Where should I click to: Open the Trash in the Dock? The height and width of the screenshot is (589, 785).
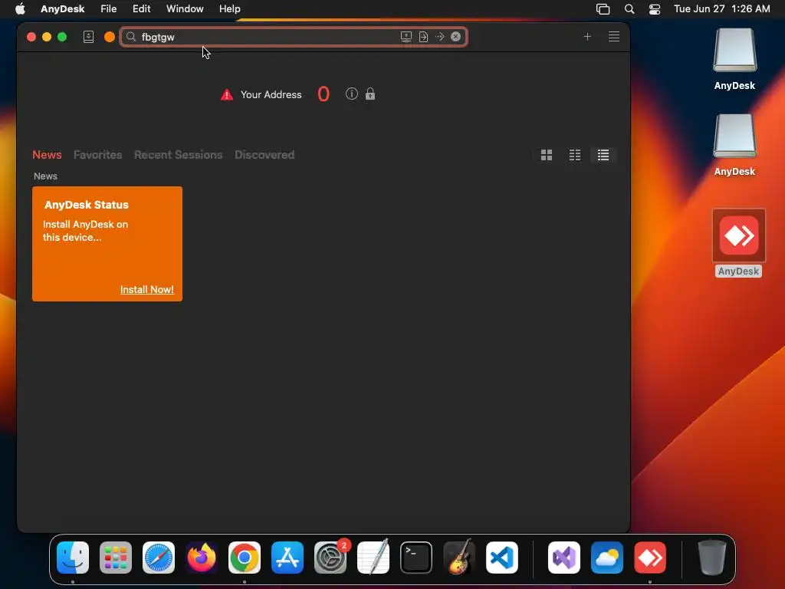pos(712,558)
